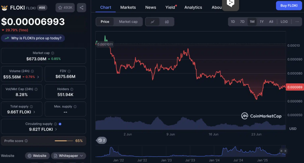Open the Markets tab
The height and width of the screenshot is (163, 304).
pos(128,7)
